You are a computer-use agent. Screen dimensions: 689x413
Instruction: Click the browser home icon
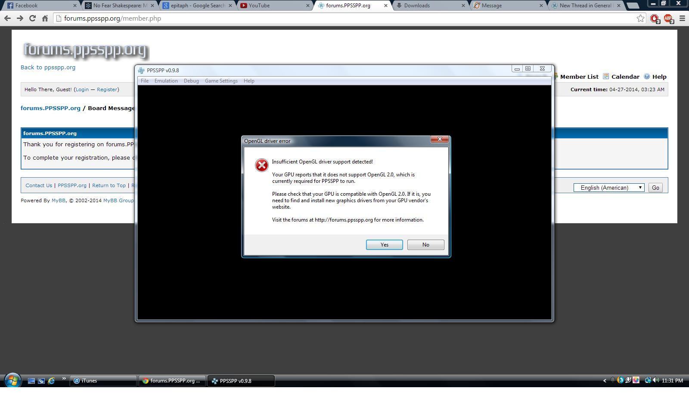45,18
